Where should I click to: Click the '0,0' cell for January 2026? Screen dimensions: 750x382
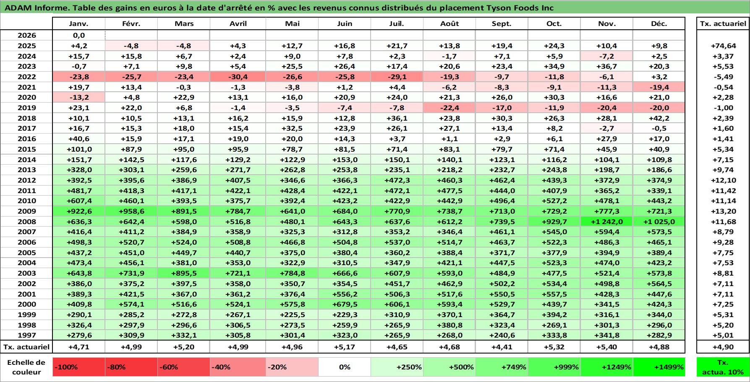79,36
